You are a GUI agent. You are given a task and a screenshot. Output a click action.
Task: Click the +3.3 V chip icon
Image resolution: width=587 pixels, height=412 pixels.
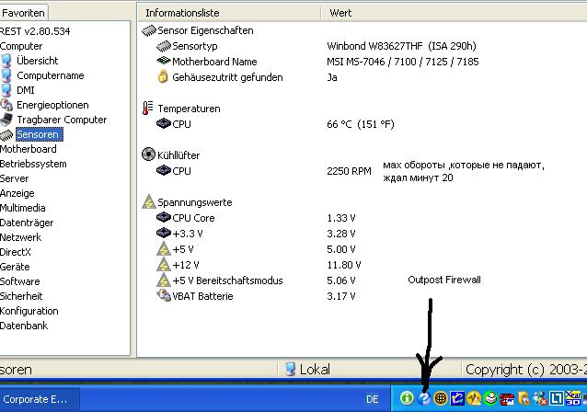[x=163, y=234]
